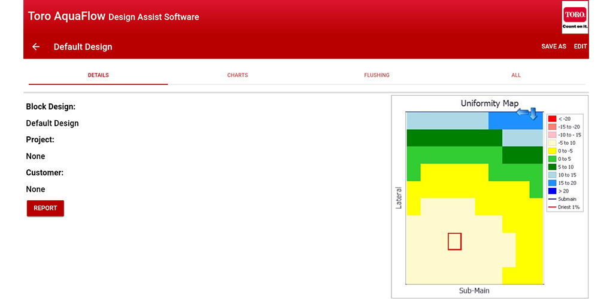Click the 'Block Design:' label
Image resolution: width=613 pixels, height=299 pixels.
(x=51, y=106)
